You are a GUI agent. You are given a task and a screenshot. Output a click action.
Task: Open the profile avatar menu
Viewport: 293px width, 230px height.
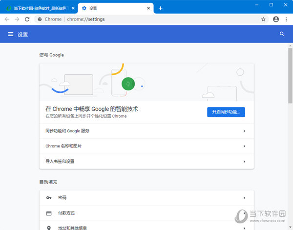276,19
